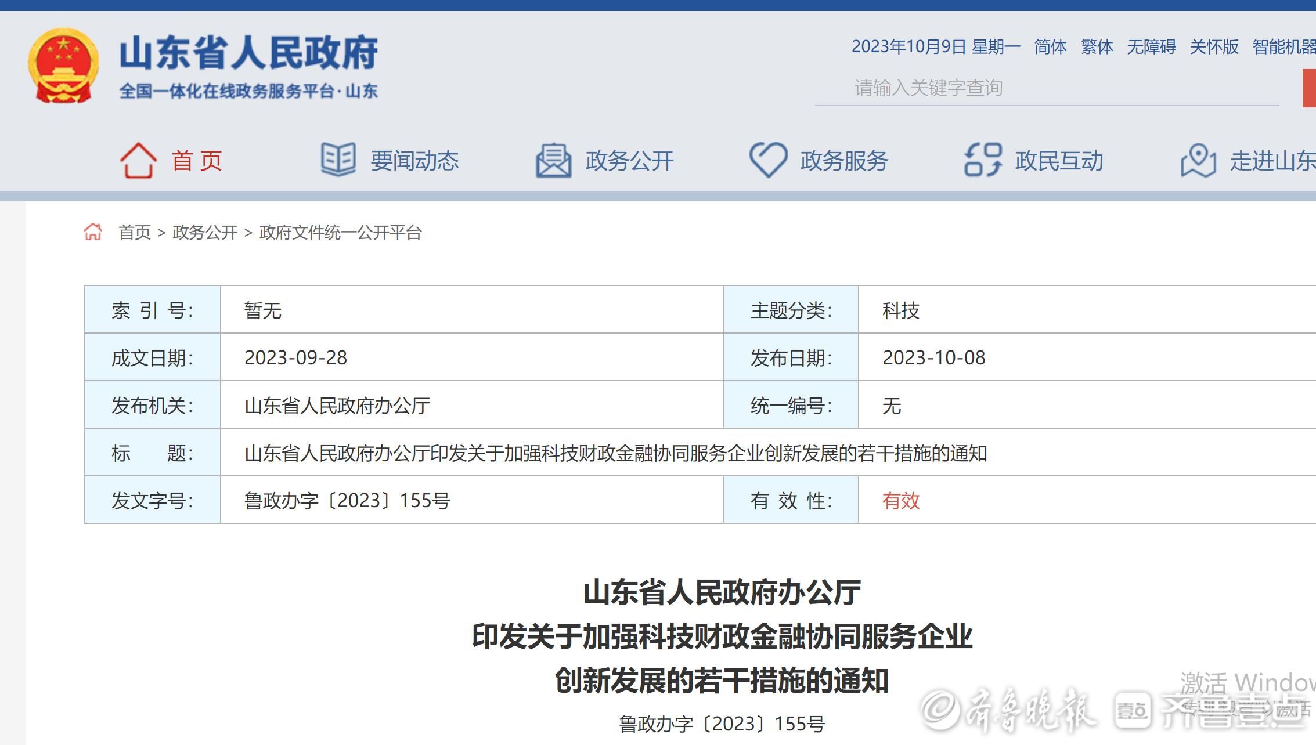Viewport: 1316px width, 745px height.
Task: Switch to simplified Chinese with 简体
Action: click(x=1050, y=46)
